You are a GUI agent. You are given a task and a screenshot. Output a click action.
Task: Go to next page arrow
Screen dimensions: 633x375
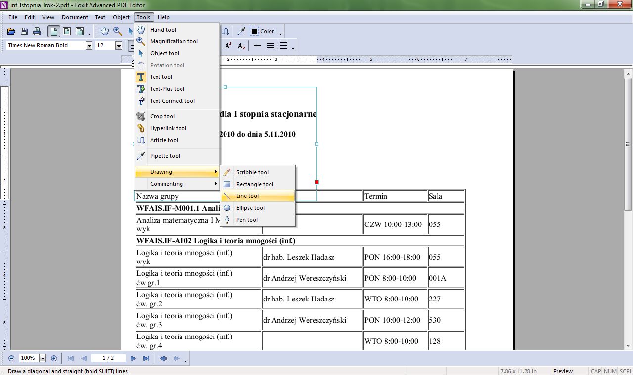pyautogui.click(x=134, y=358)
